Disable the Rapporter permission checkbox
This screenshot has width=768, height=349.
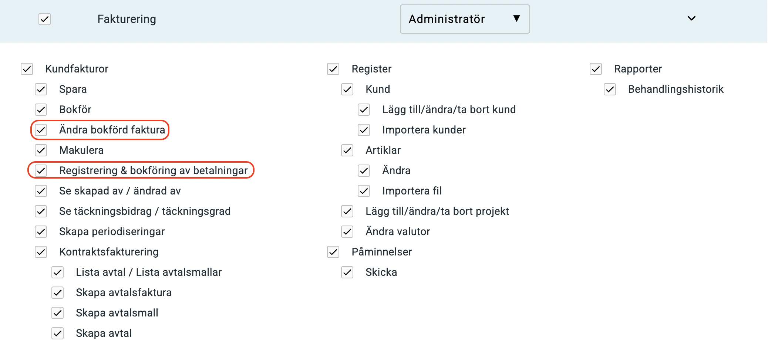coord(595,69)
